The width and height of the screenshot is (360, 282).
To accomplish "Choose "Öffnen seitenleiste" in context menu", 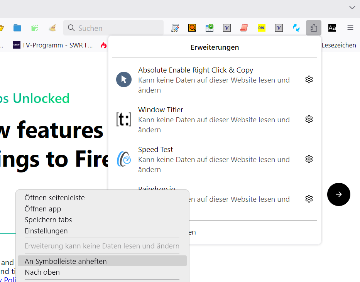I will point(54,198).
